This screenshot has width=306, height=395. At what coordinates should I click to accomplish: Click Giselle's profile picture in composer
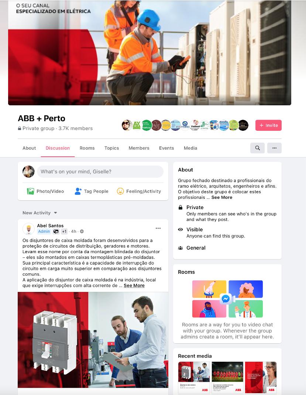pos(28,171)
